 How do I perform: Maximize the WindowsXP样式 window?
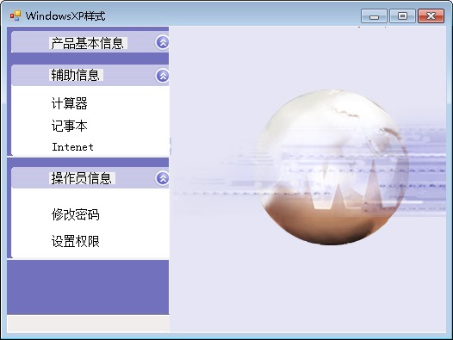tap(402, 15)
